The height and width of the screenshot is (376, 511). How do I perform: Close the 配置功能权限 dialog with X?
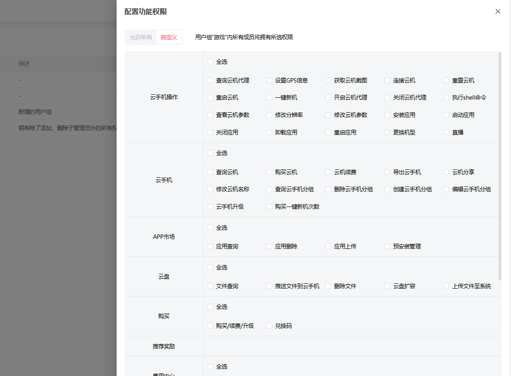[497, 12]
